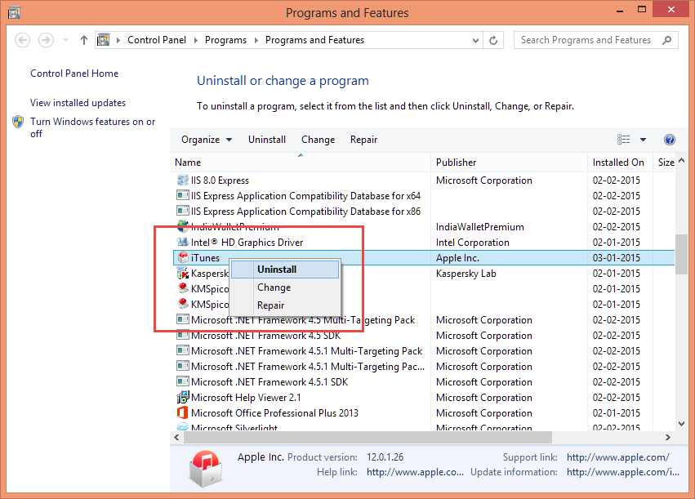Click the scroll up arrow of list
695x499 pixels.
[x=682, y=160]
